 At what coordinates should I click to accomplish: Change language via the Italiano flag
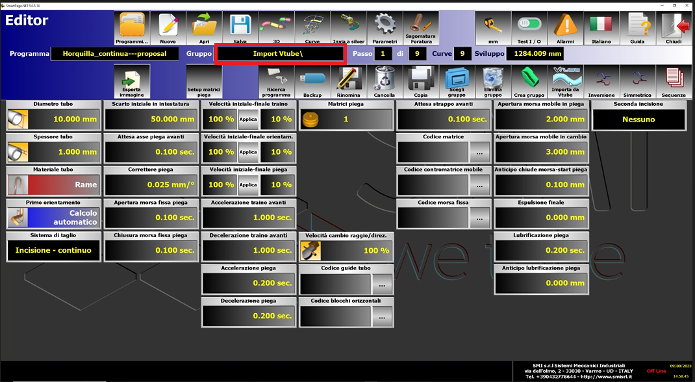pyautogui.click(x=601, y=28)
